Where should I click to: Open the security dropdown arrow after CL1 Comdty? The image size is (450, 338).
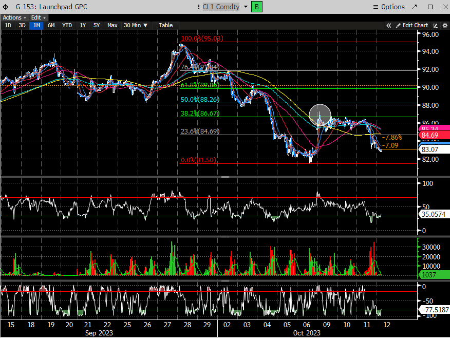coord(246,7)
